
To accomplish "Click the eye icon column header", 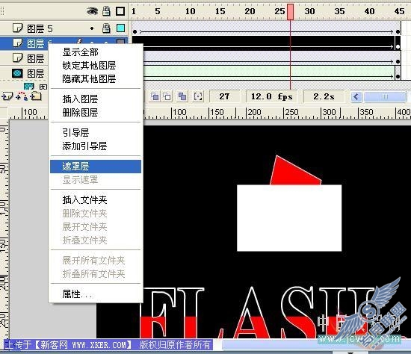I will pyautogui.click(x=92, y=11).
